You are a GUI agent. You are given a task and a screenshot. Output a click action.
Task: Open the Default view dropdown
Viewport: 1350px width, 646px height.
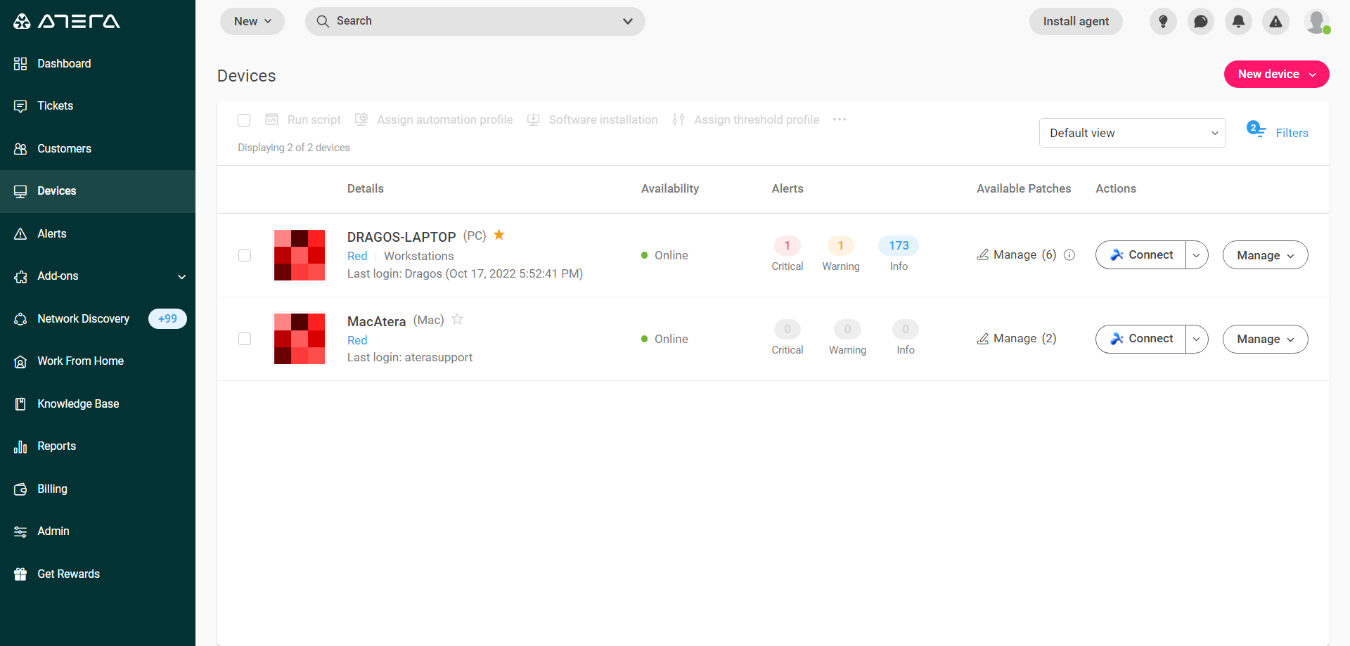1132,133
